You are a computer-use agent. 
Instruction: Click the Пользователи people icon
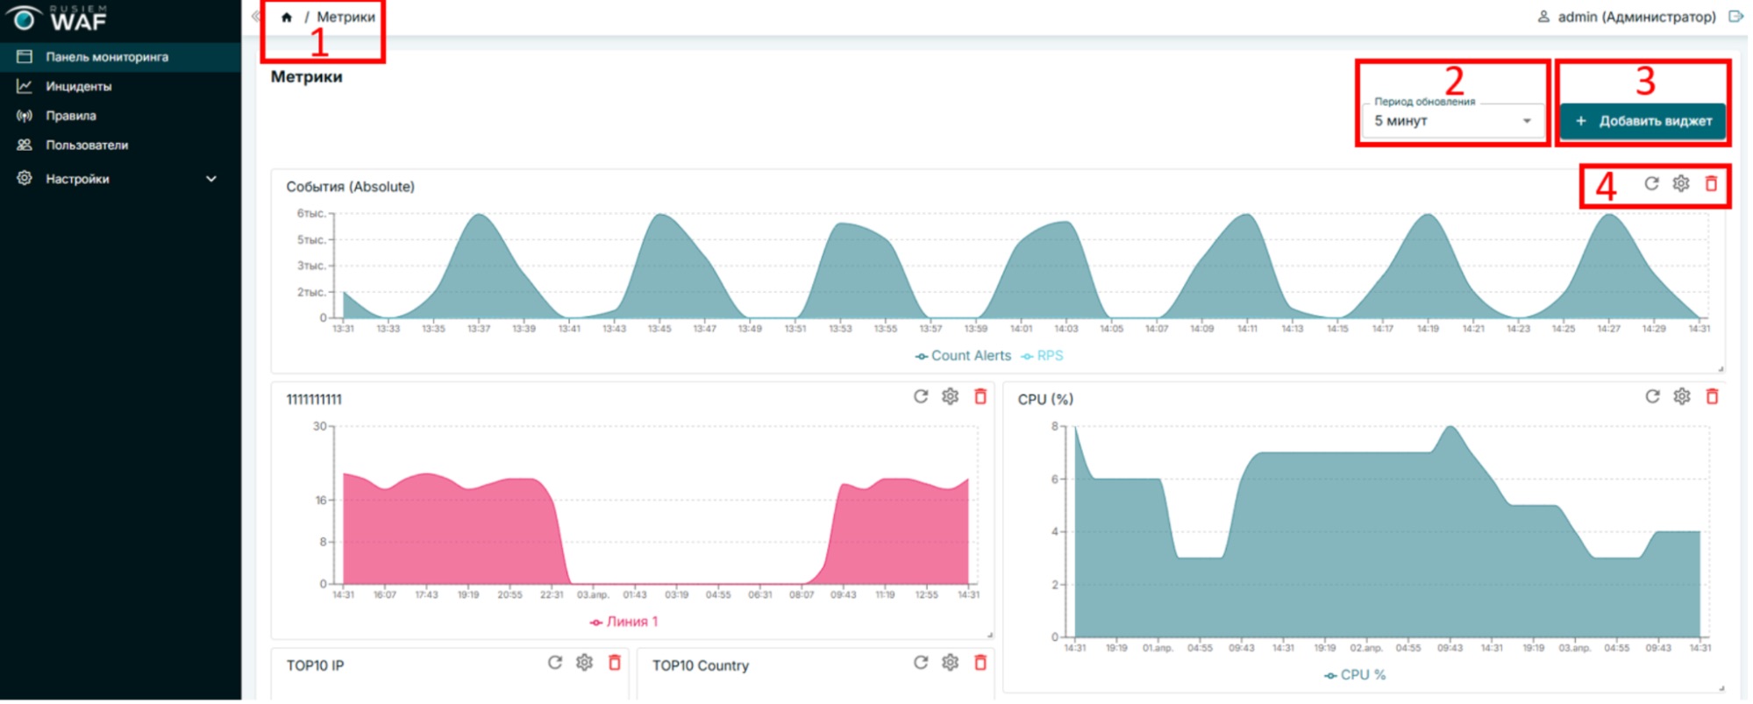(25, 145)
